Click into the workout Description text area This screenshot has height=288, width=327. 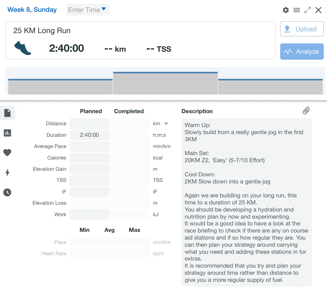(x=246, y=202)
